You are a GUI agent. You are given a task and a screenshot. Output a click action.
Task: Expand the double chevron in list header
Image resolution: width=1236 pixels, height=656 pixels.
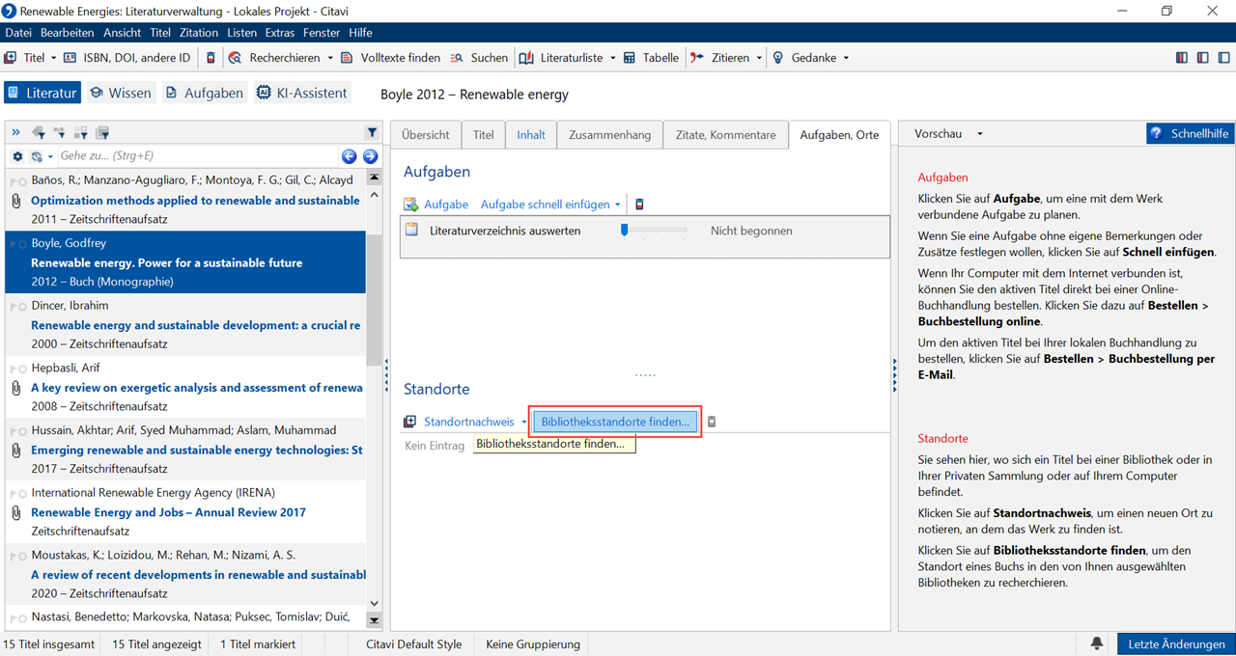click(16, 133)
